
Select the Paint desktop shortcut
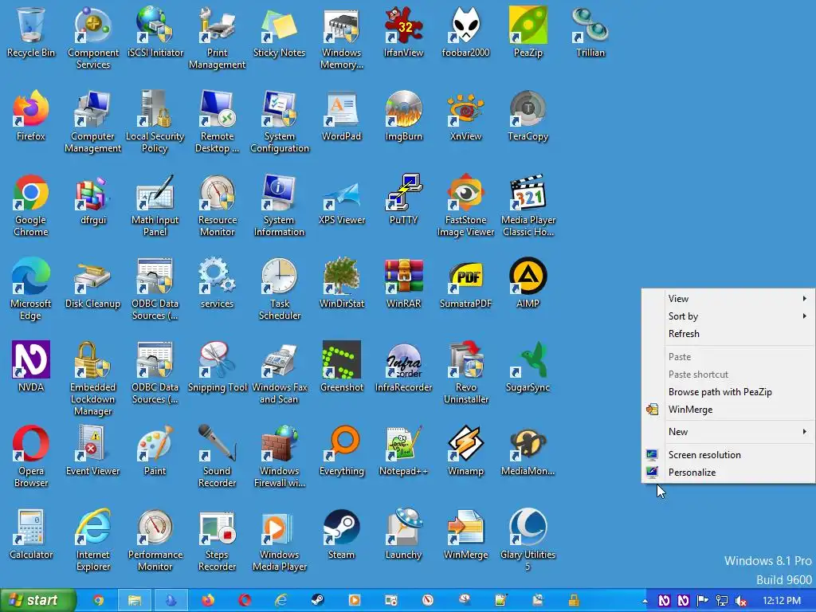[155, 451]
